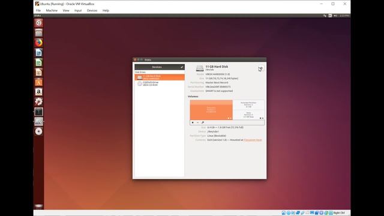Open the Filesystem Root mount link
The width and height of the screenshot is (384, 216).
coord(253,140)
